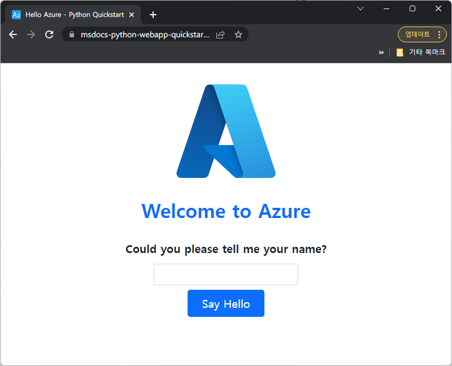Viewport: 452px width, 366px height.
Task: Maximize the browser window
Action: [412, 8]
